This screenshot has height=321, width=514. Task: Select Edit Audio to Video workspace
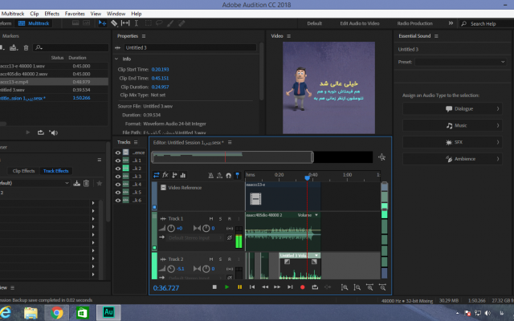(360, 23)
